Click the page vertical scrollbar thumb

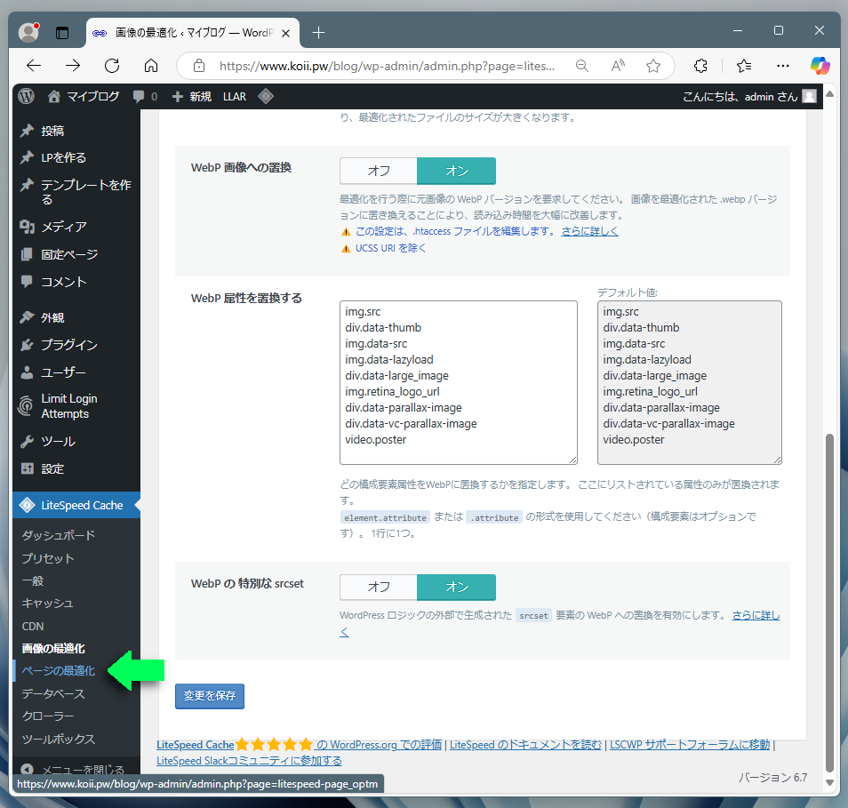pos(830,603)
